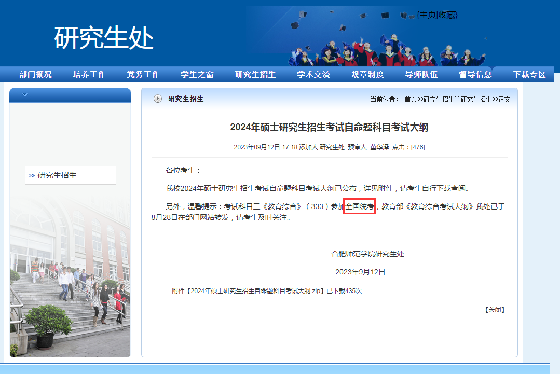Open the 培养工作 menu item
Viewport: 560px width, 374px height.
coord(89,74)
